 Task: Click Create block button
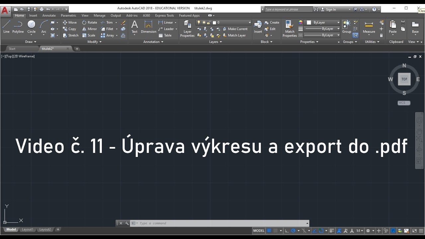272,23
